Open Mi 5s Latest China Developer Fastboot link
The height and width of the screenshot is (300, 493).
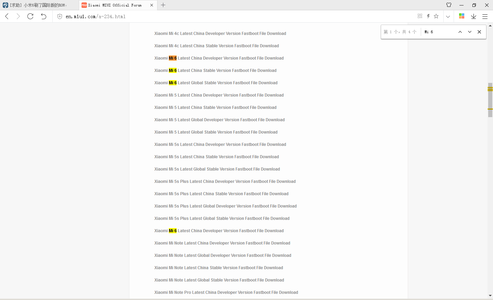pos(220,145)
